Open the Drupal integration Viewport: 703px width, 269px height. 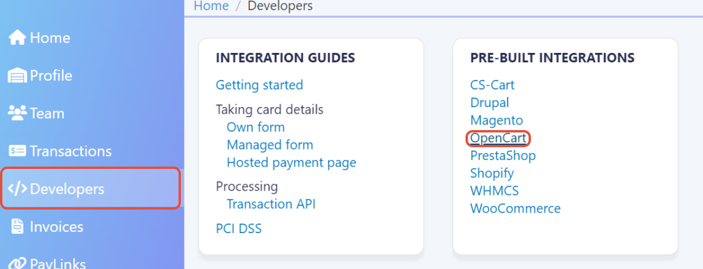coord(490,102)
